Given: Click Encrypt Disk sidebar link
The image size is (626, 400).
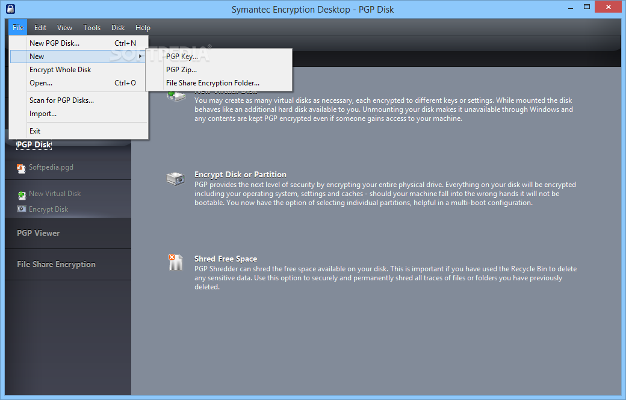Looking at the screenshot, I should [48, 209].
